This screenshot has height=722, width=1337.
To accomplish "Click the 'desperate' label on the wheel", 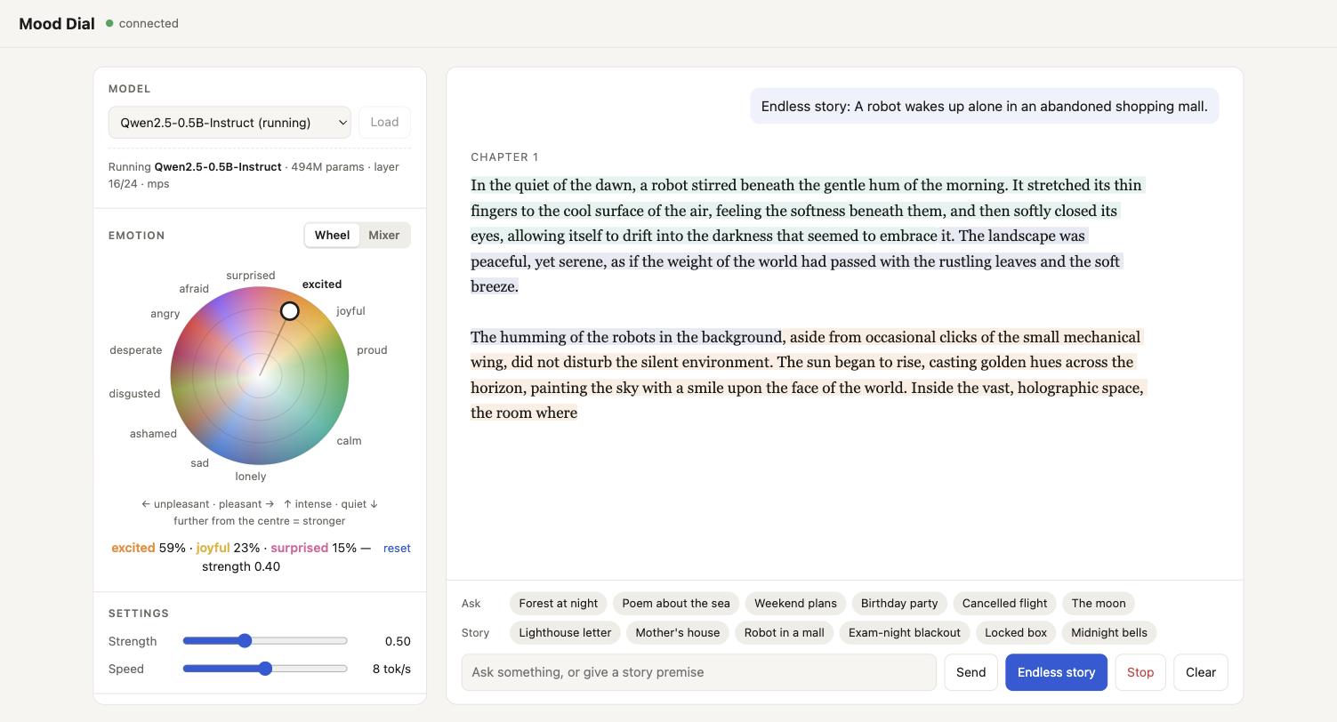I will pyautogui.click(x=136, y=350).
